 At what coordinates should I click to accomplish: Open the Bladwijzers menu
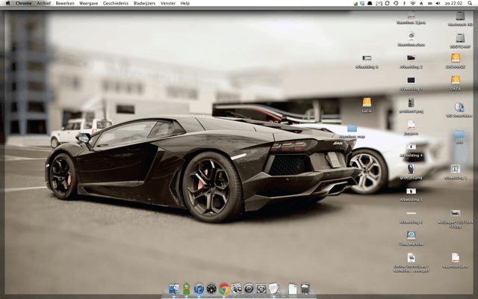pyautogui.click(x=144, y=3)
